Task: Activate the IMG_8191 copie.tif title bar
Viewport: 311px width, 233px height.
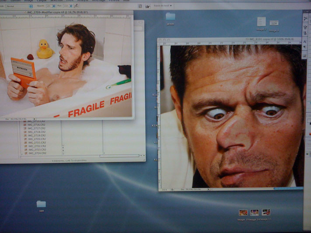Action: pyautogui.click(x=229, y=39)
